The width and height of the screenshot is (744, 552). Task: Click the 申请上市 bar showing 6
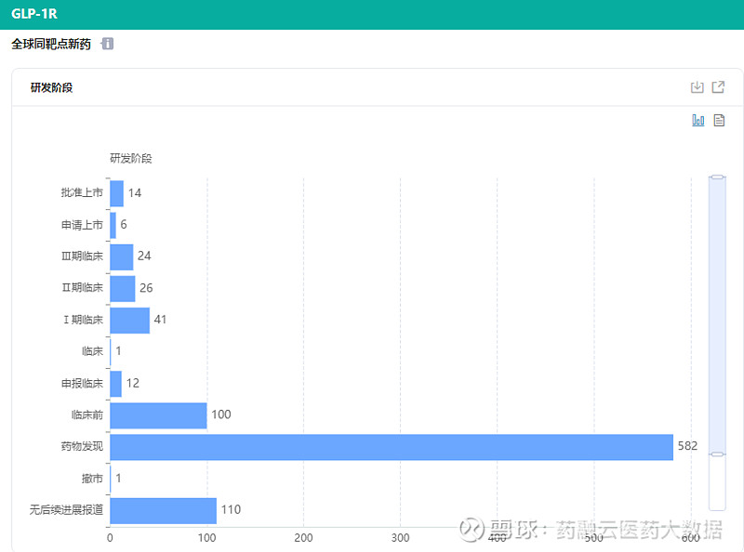click(x=113, y=224)
